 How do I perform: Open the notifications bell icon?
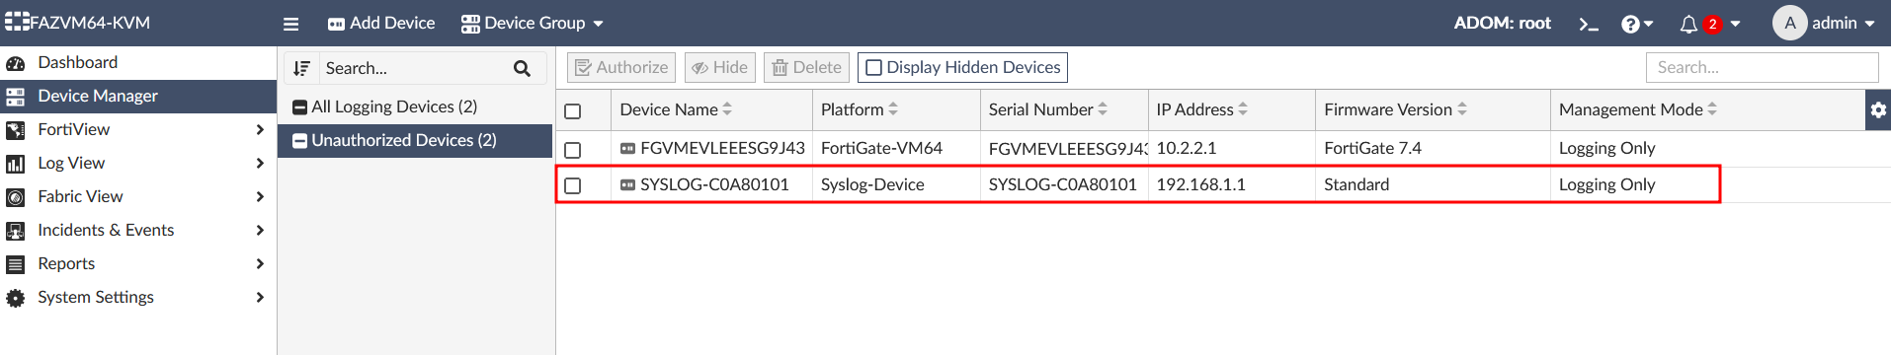(x=1688, y=24)
